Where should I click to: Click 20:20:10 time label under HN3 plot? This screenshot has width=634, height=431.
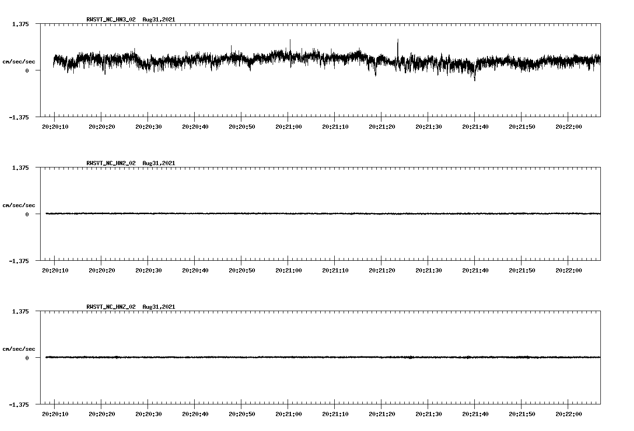click(x=55, y=126)
